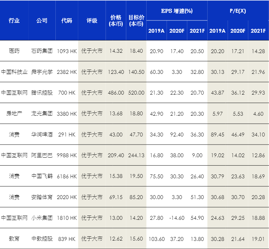Screen dimensions: 269x249
Task: Select stock code 9988 HK
Action: 67,155
